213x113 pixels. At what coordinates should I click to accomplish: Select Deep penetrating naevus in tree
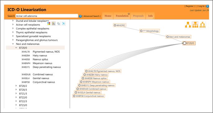(x=47, y=67)
